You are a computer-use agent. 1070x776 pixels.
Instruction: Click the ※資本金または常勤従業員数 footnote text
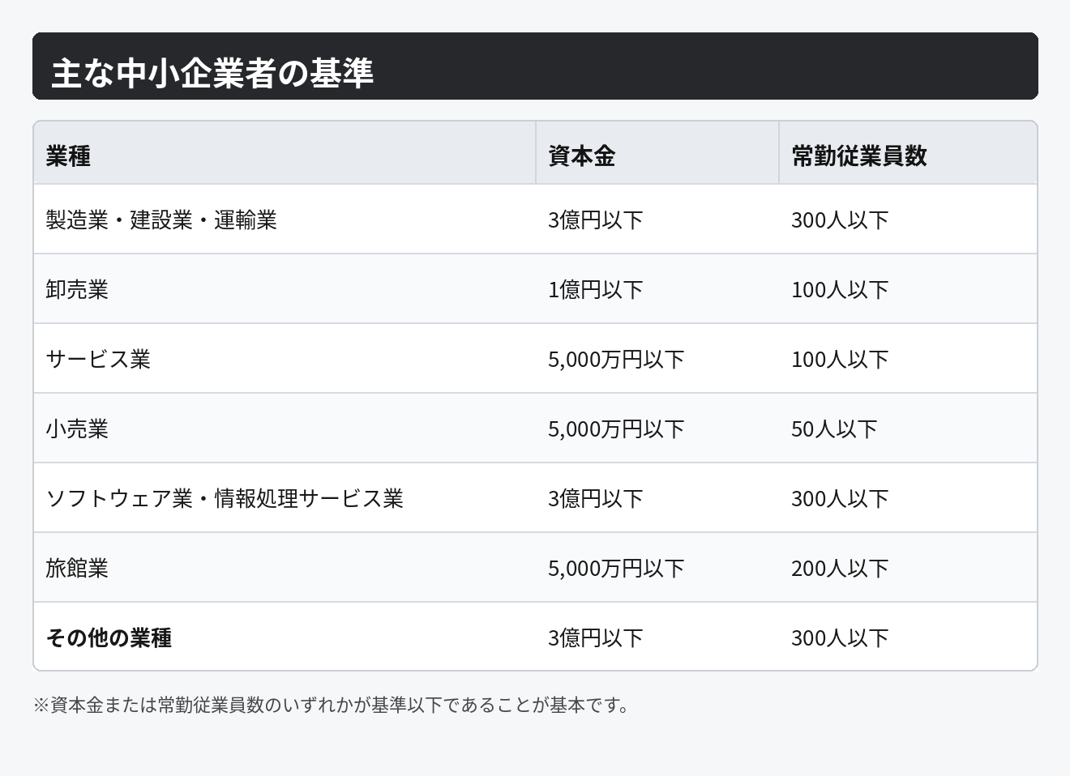331,705
